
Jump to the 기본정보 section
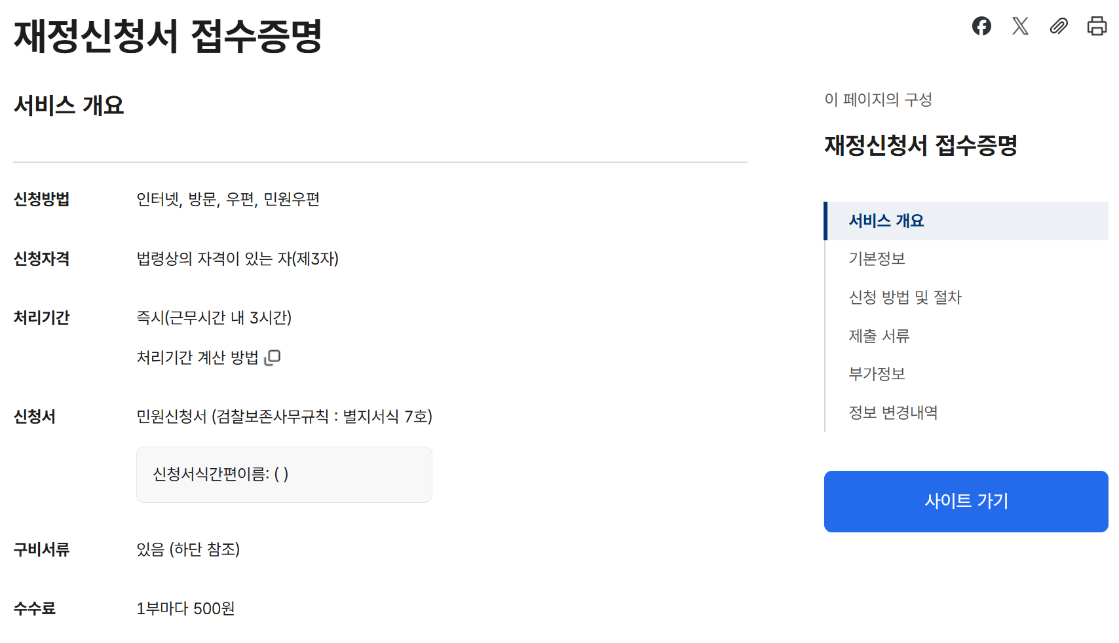pyautogui.click(x=877, y=259)
